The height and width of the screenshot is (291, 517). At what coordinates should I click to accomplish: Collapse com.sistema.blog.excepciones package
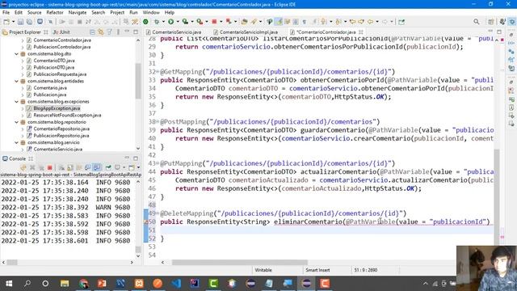[x=16, y=102]
